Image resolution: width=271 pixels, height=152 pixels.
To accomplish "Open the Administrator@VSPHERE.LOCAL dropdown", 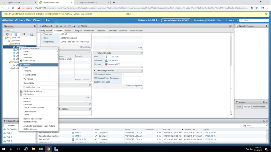I will pyautogui.click(x=208, y=20).
